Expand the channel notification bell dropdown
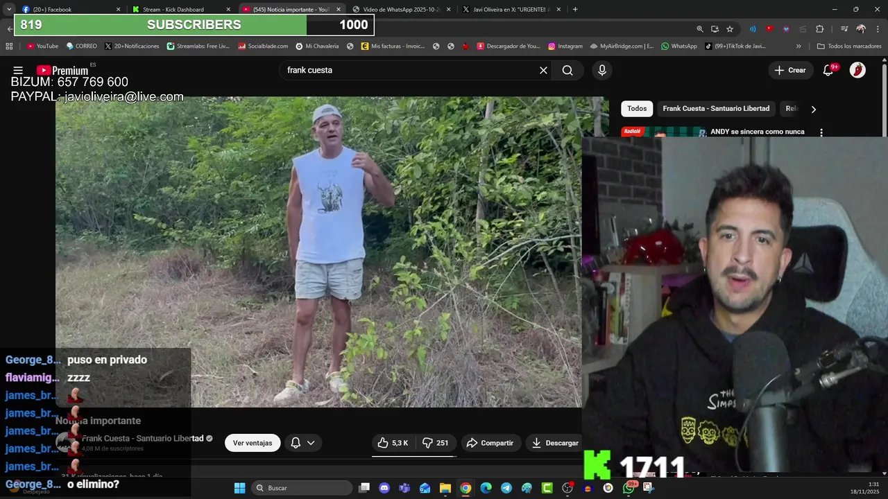The image size is (888, 499). coord(302,443)
